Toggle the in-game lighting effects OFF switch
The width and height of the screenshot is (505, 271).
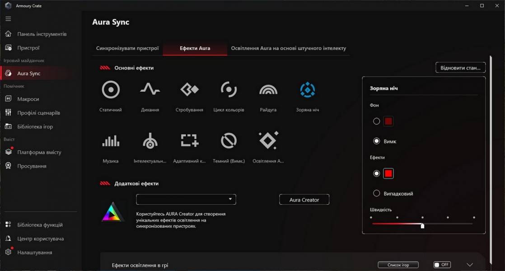coord(442,265)
